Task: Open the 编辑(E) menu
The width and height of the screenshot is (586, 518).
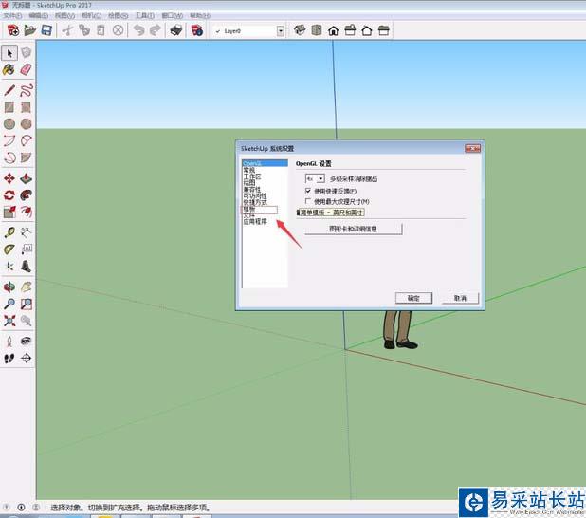Action: pyautogui.click(x=39, y=16)
